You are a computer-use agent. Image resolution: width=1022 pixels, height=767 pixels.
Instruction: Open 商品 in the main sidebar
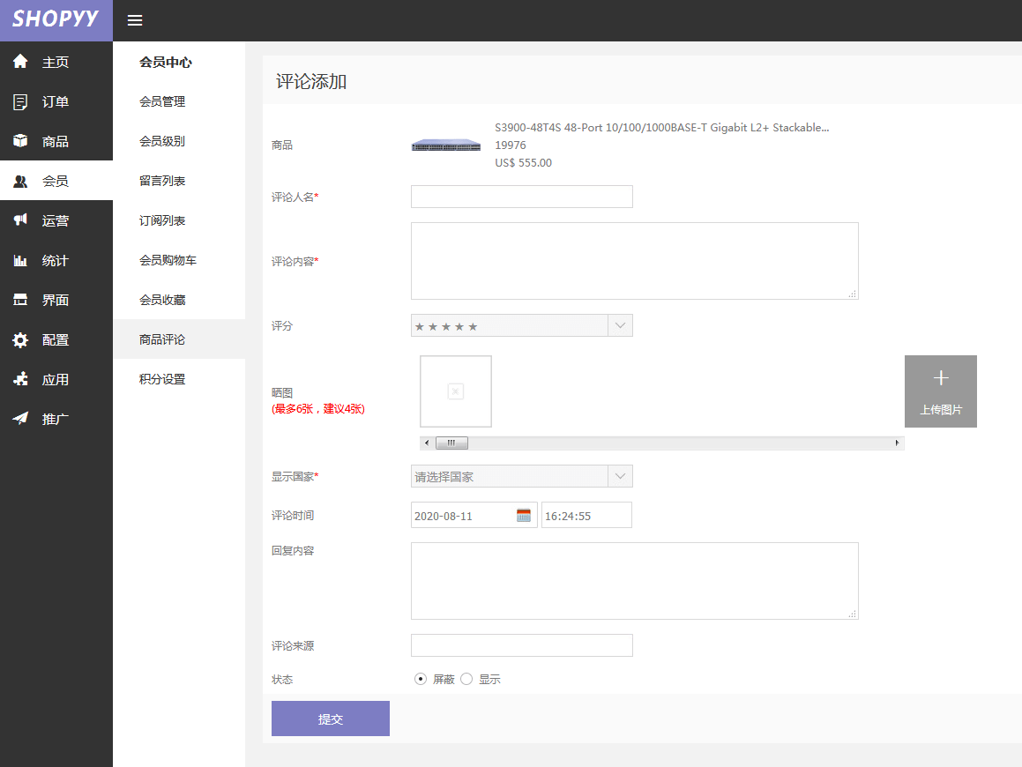click(56, 141)
